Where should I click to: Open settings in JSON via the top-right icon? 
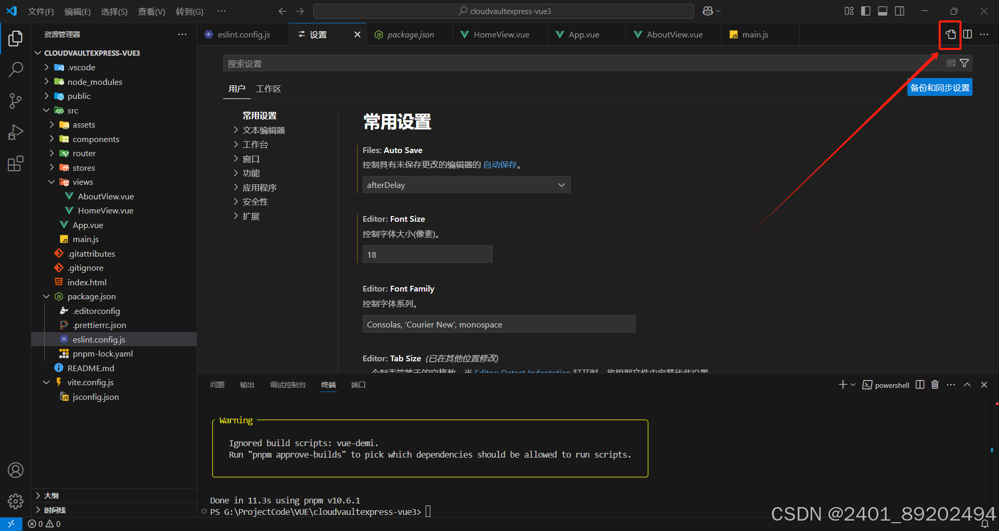950,34
